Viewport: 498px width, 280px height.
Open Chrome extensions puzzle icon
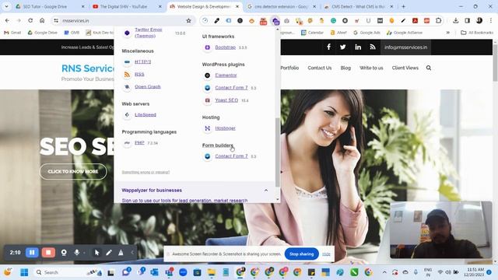click(x=439, y=21)
